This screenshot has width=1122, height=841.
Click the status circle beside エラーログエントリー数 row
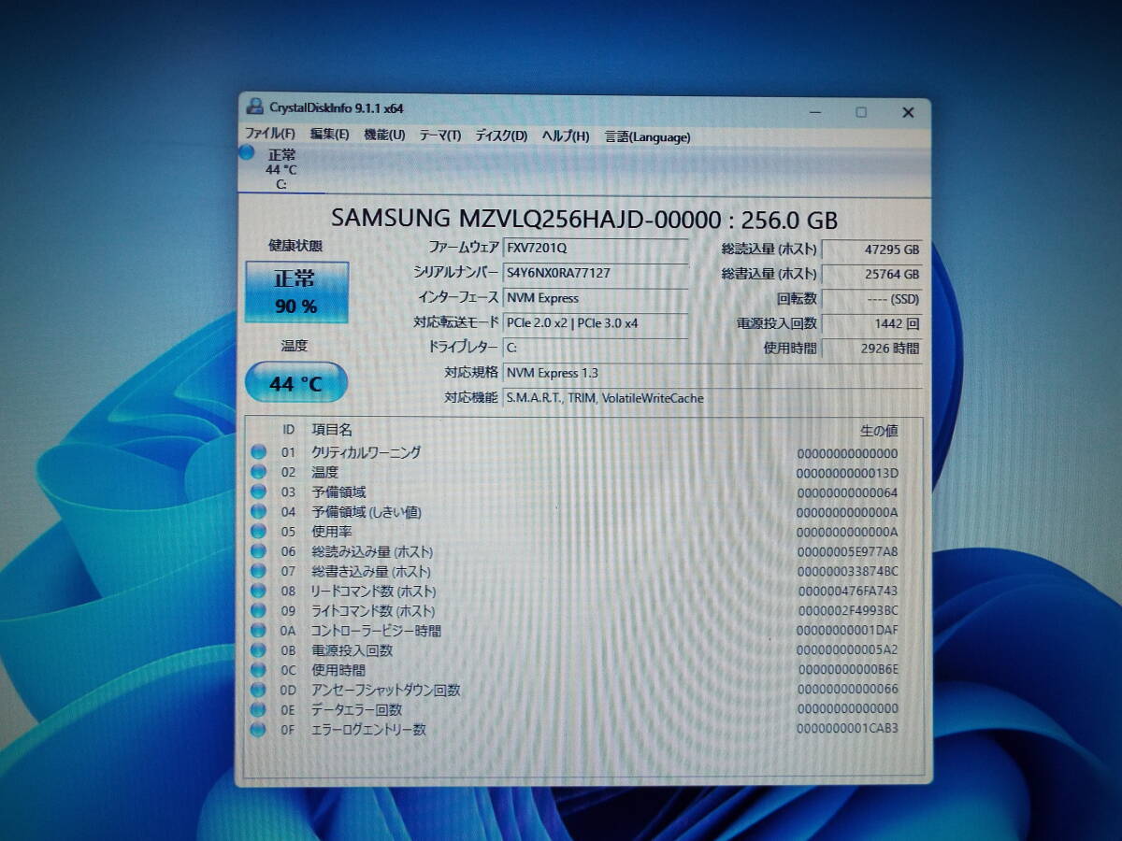pyautogui.click(x=258, y=730)
